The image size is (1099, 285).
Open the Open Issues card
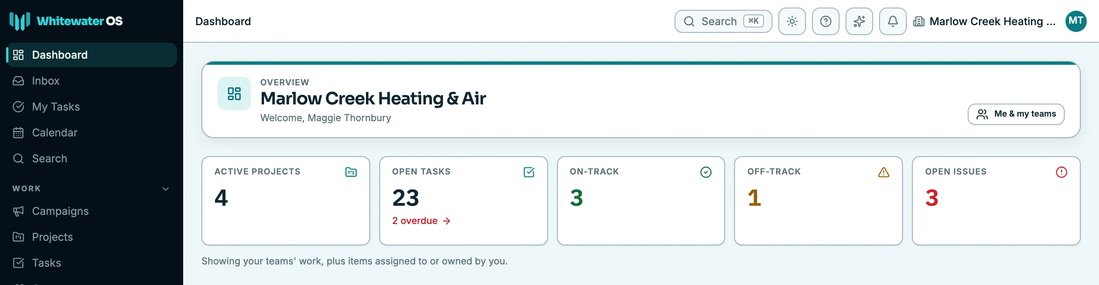point(996,201)
